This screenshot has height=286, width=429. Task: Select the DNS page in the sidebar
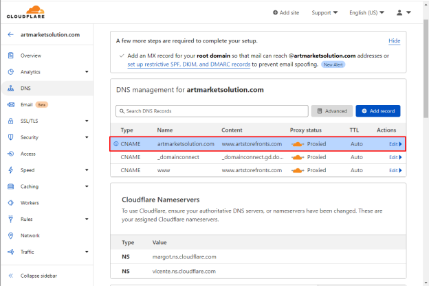click(47, 88)
